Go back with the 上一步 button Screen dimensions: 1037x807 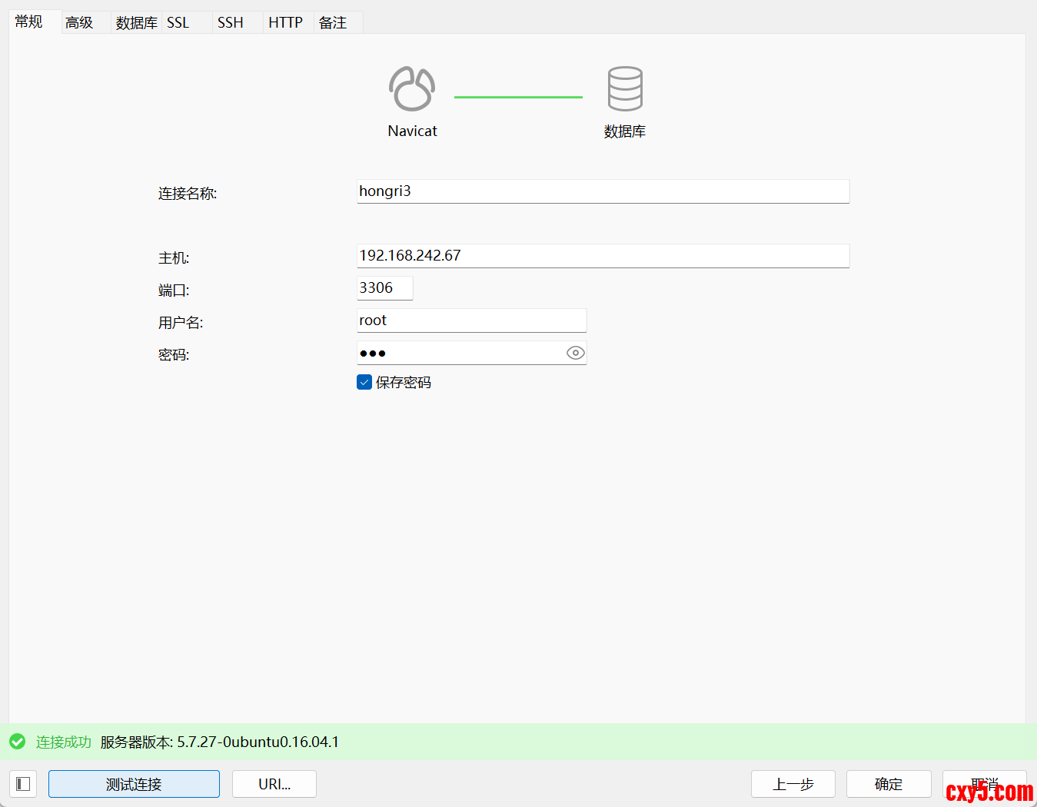[x=793, y=784]
